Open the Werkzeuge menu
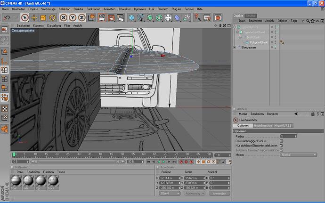This screenshot has height=203, width=325. (49, 9)
